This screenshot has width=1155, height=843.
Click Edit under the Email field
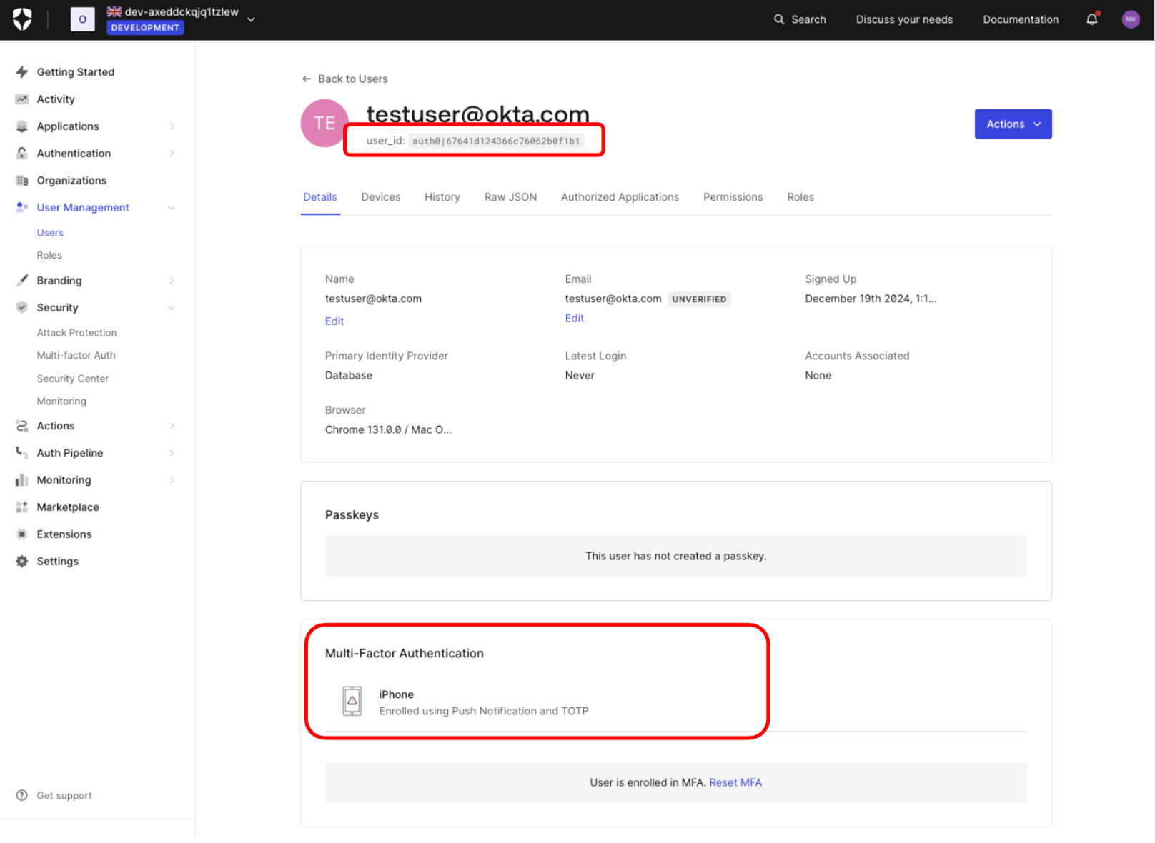pos(575,319)
